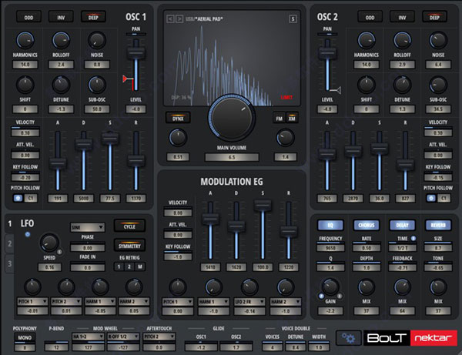The image size is (462, 355).
Task: Click the OSC 2 Noise knob
Action: (x=438, y=40)
